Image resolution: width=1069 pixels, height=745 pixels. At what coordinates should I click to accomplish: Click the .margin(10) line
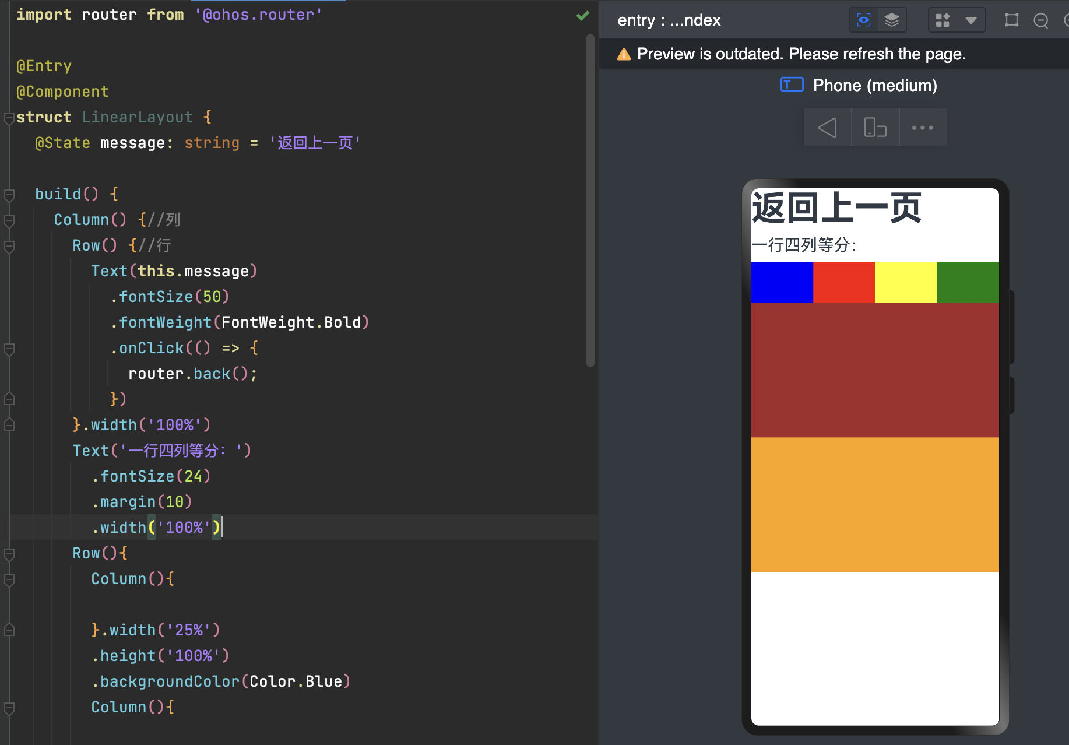point(142,502)
